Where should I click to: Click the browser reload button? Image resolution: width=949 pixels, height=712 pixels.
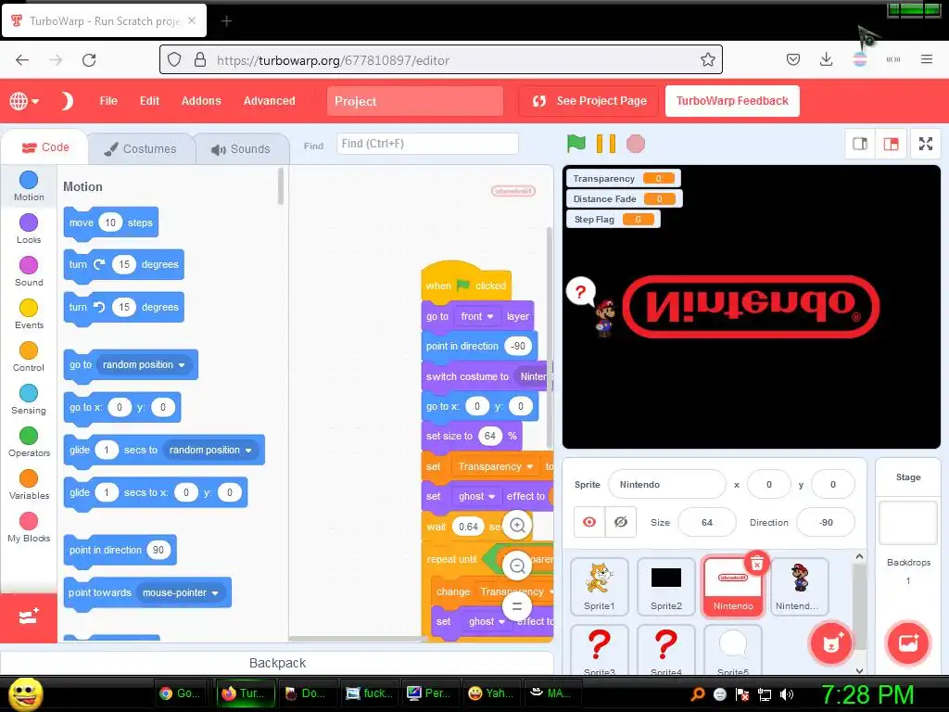click(89, 60)
